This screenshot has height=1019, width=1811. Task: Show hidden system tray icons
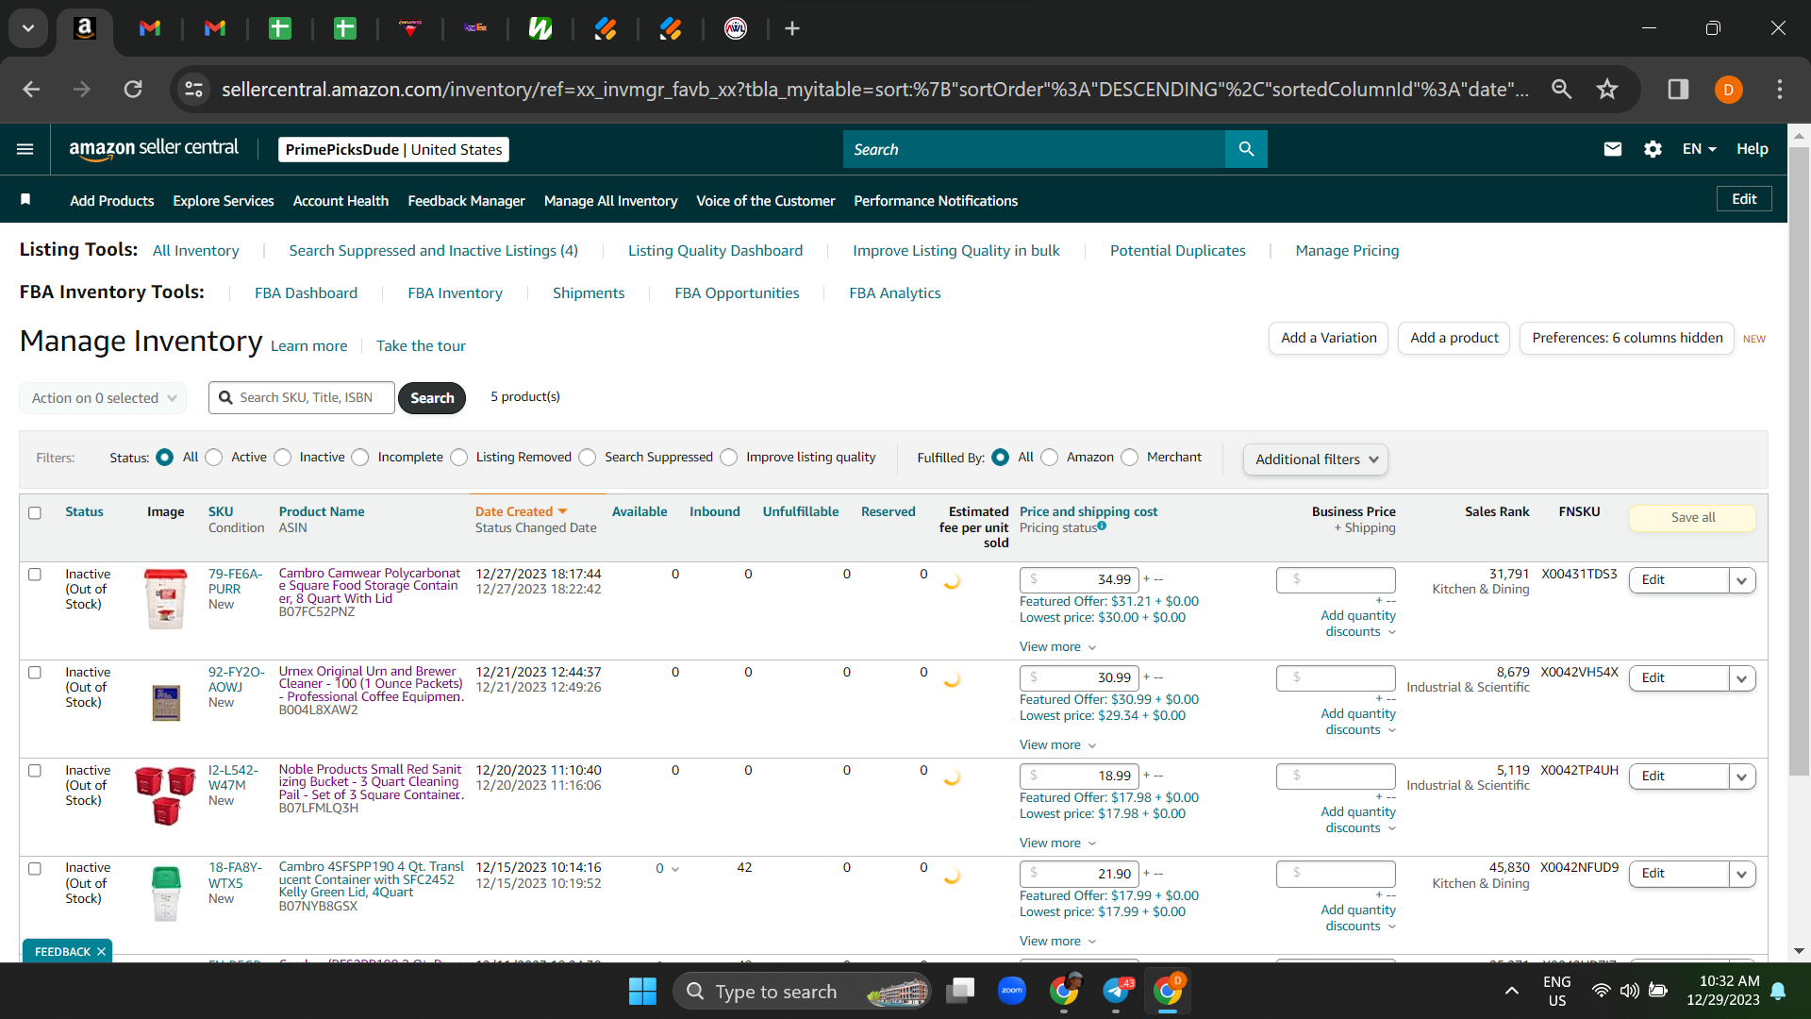point(1512,991)
